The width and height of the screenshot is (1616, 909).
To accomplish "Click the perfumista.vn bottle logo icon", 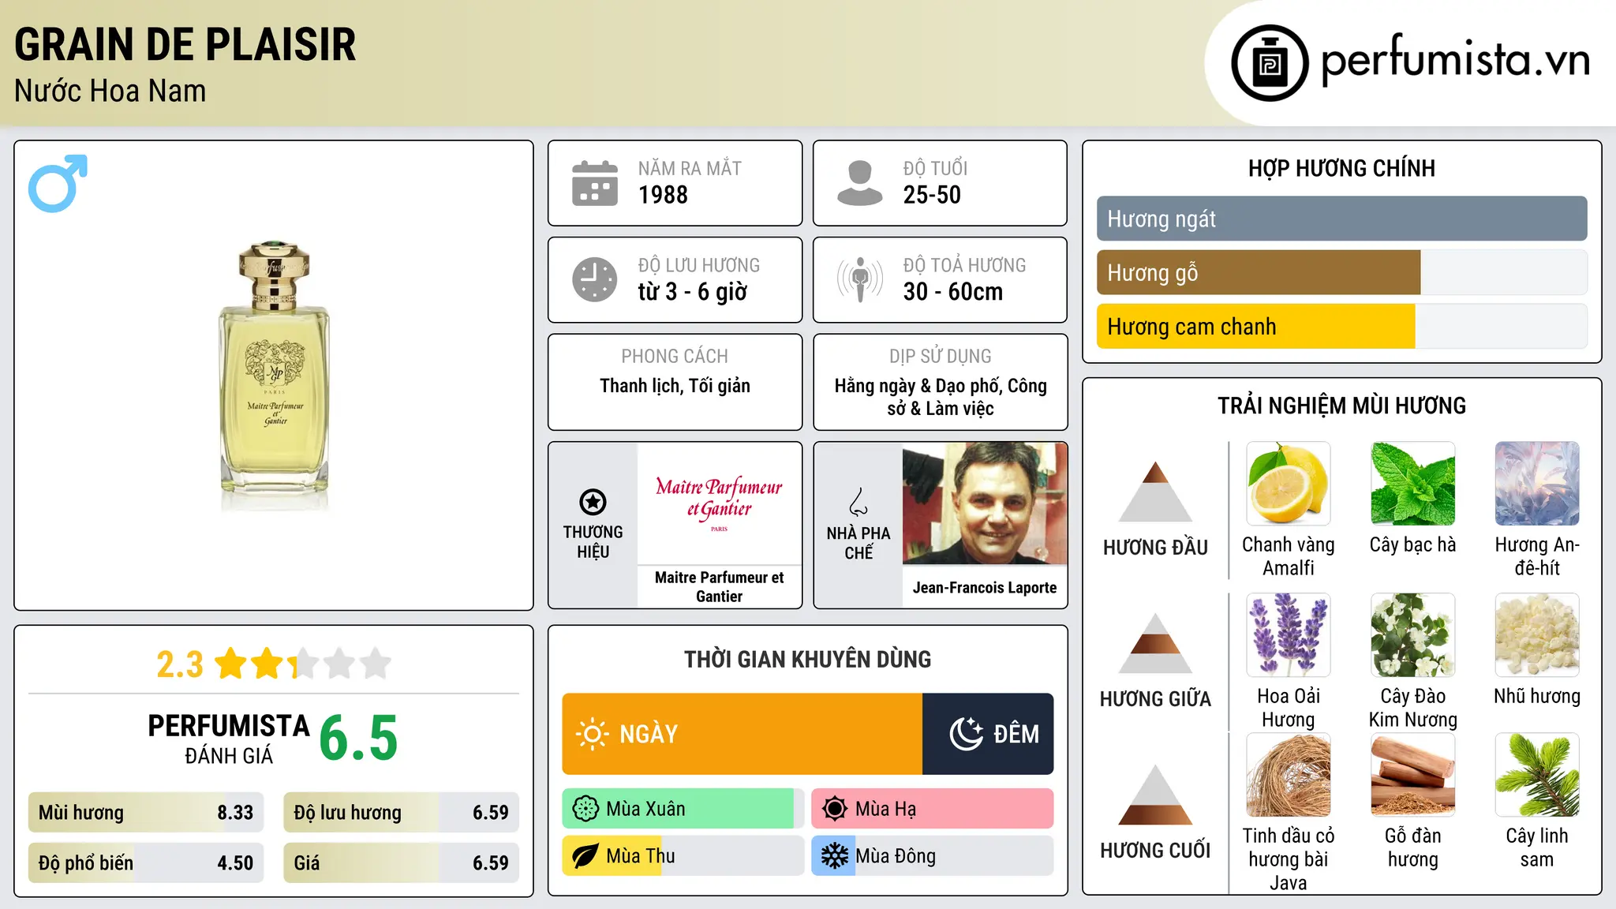I will click(x=1270, y=63).
